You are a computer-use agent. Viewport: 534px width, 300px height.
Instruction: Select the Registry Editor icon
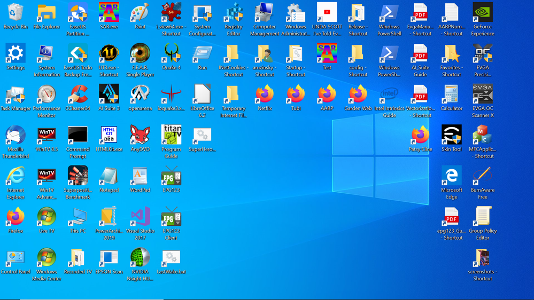(234, 12)
